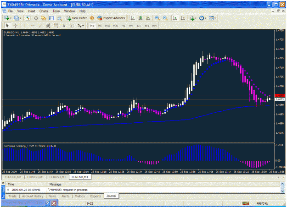The height and width of the screenshot is (207, 287).
Task: Close the Terminal panel with its x
Action: 3,183
